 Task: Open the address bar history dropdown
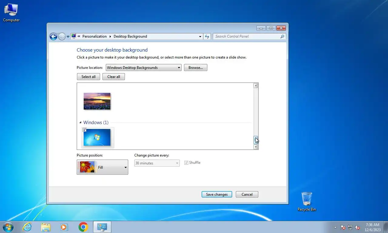click(200, 36)
